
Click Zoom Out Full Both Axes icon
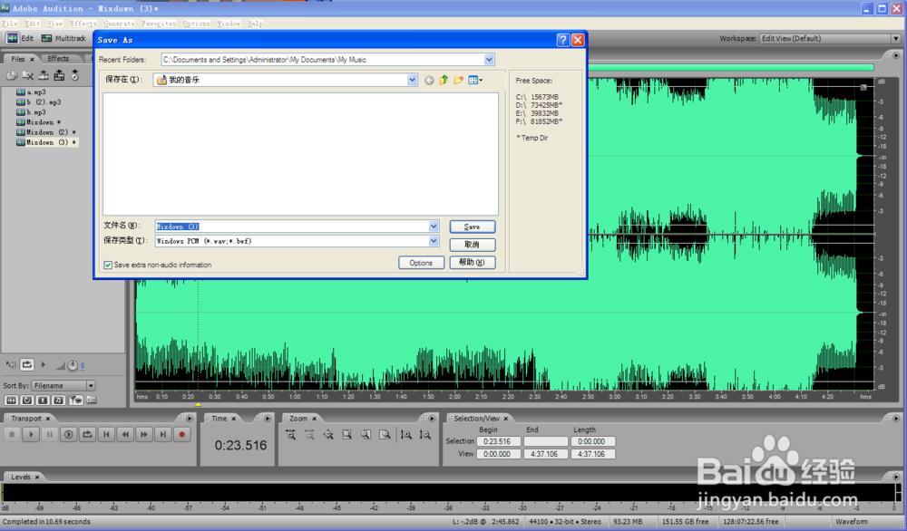click(328, 435)
